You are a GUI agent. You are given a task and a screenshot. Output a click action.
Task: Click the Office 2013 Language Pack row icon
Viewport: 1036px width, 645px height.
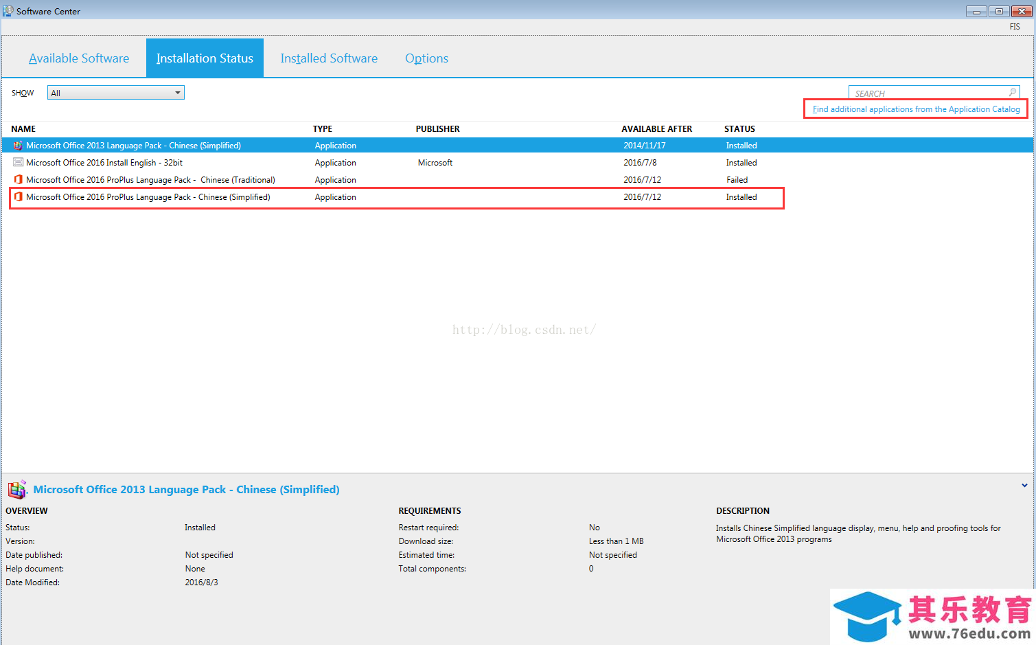click(x=18, y=146)
